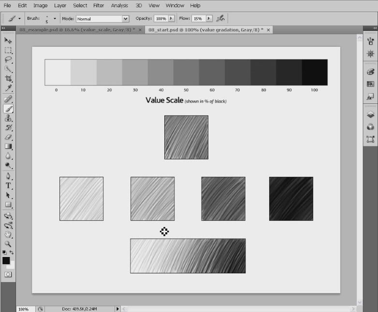Viewport: 378px width, 312px height.
Task: Open the Color panel icon
Action: pos(370,72)
